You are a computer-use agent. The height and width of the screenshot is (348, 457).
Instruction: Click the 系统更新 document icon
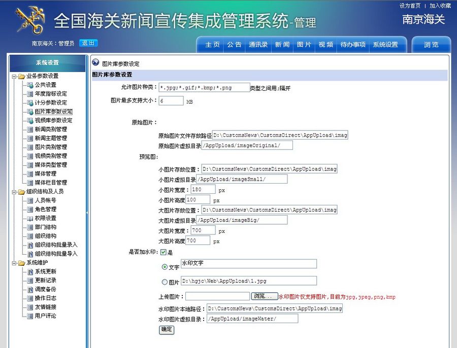click(30, 272)
